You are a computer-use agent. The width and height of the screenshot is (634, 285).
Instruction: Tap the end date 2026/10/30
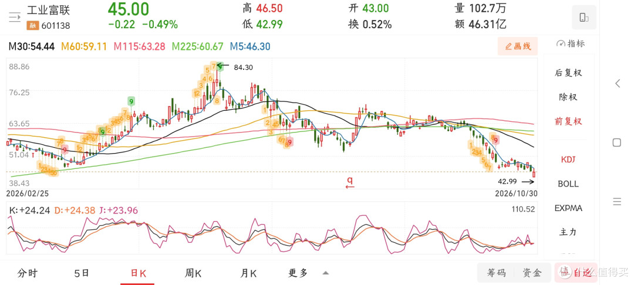click(517, 194)
